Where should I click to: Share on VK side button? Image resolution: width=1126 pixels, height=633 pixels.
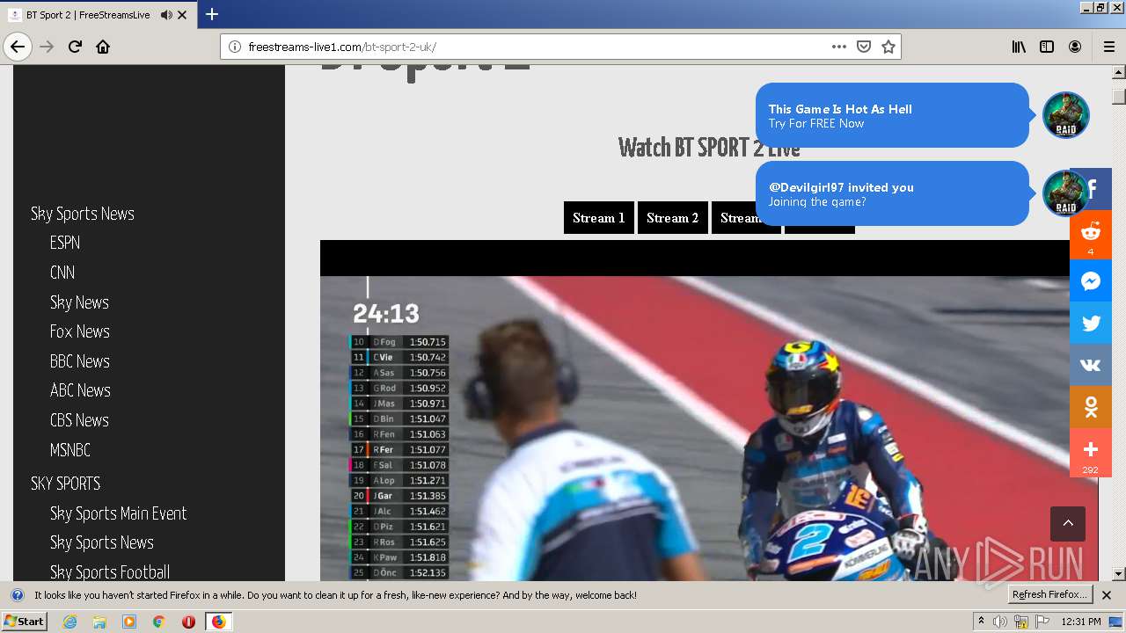tap(1091, 365)
